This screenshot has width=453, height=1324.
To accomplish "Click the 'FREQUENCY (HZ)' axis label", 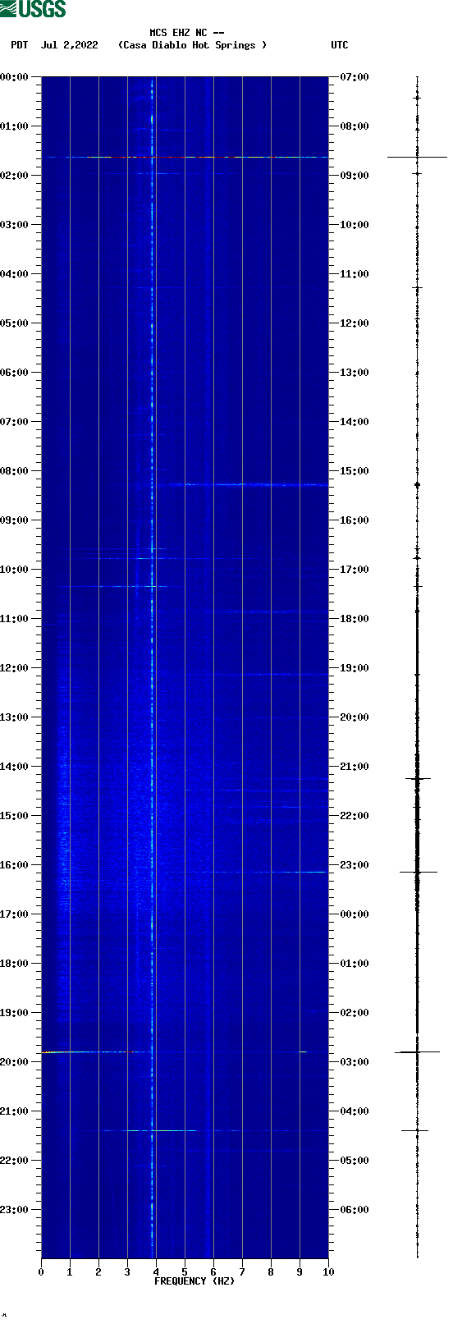I will pyautogui.click(x=194, y=1281).
